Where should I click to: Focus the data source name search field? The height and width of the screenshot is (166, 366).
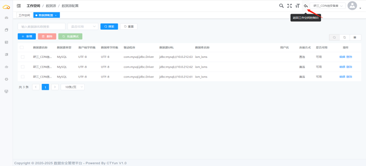(41, 27)
